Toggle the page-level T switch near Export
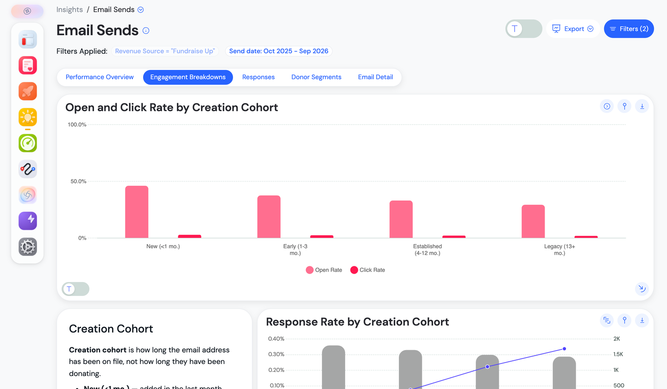 [x=524, y=29]
